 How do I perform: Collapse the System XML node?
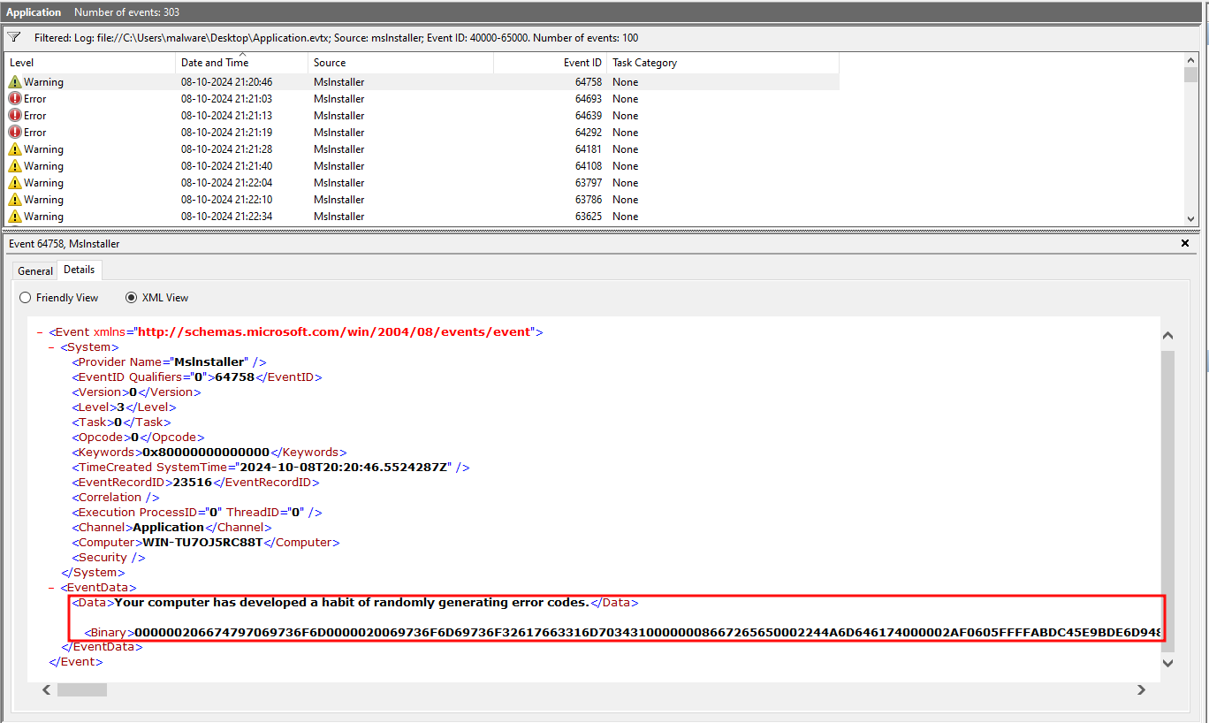[52, 347]
